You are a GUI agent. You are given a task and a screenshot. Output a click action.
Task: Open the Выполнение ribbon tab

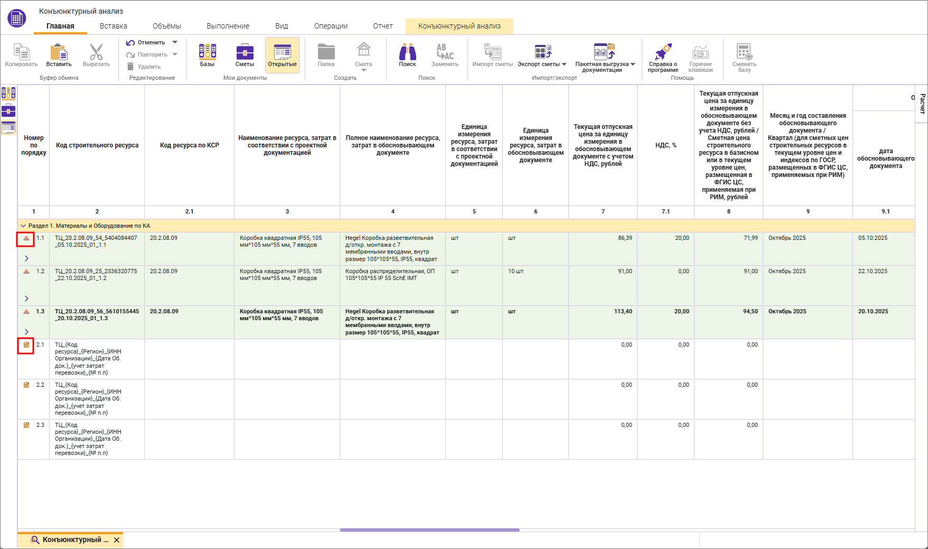point(228,26)
